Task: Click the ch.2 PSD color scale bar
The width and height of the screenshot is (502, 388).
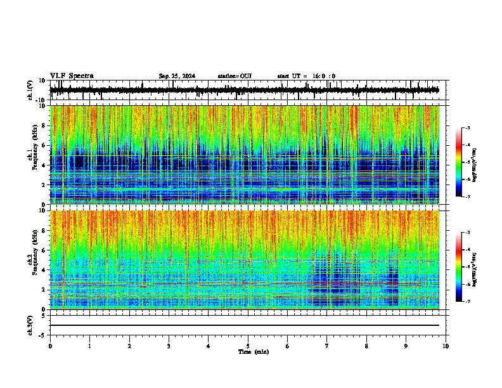Action: [x=459, y=267]
